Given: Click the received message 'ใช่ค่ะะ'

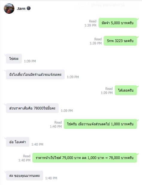Looking at the screenshot, I should click(x=14, y=59).
